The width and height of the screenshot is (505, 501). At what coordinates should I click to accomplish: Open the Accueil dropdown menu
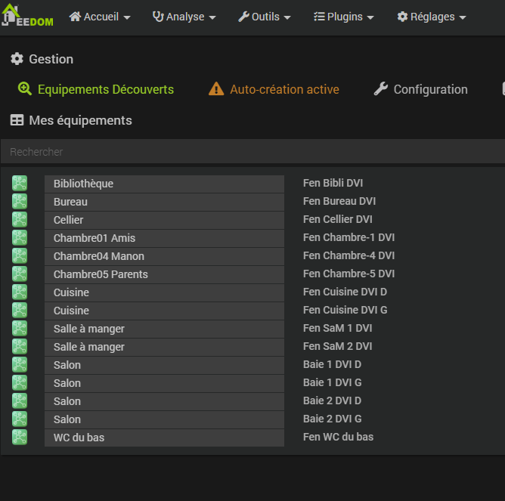[100, 17]
